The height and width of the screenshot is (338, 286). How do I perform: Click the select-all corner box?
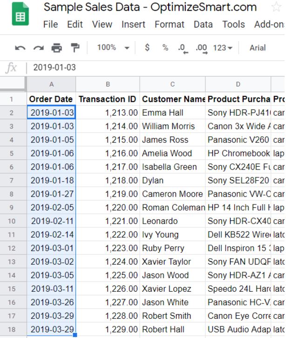click(14, 84)
